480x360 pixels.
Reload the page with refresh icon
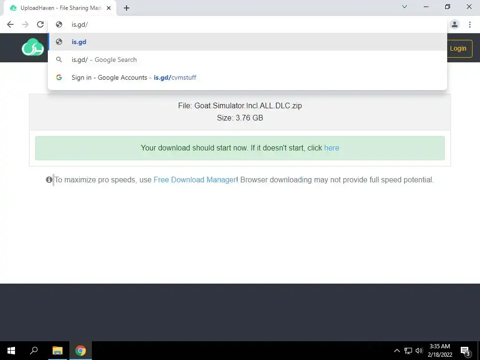click(x=40, y=24)
